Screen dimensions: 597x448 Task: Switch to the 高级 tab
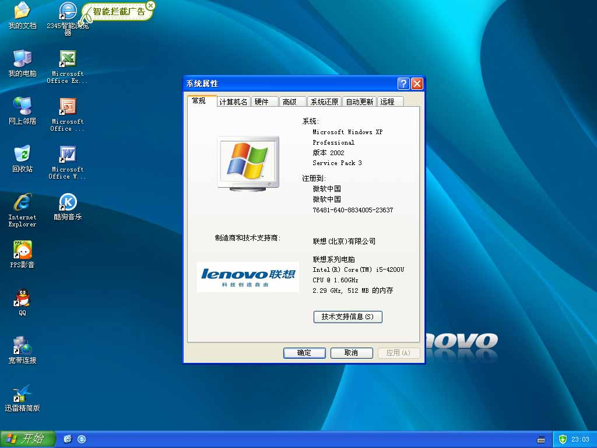pyautogui.click(x=293, y=101)
